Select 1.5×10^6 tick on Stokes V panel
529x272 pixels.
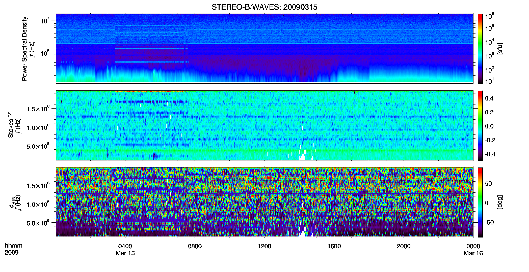coord(38,109)
